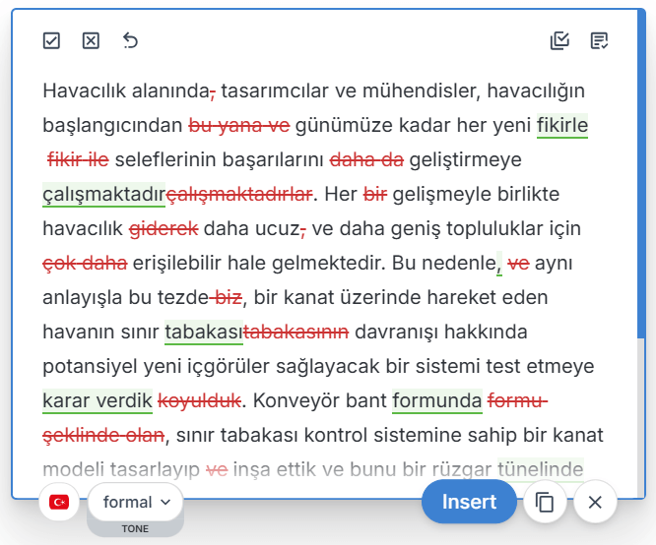
Task: Click the green suggestion "karar verdik"
Action: click(x=98, y=400)
